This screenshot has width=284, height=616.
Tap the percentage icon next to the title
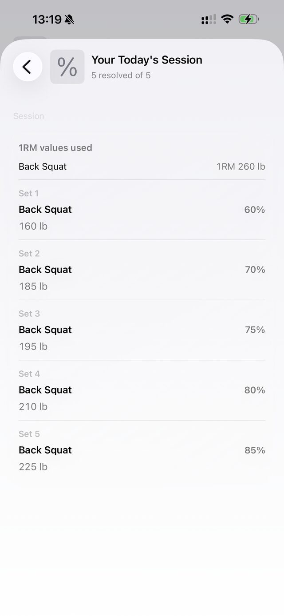coord(67,67)
